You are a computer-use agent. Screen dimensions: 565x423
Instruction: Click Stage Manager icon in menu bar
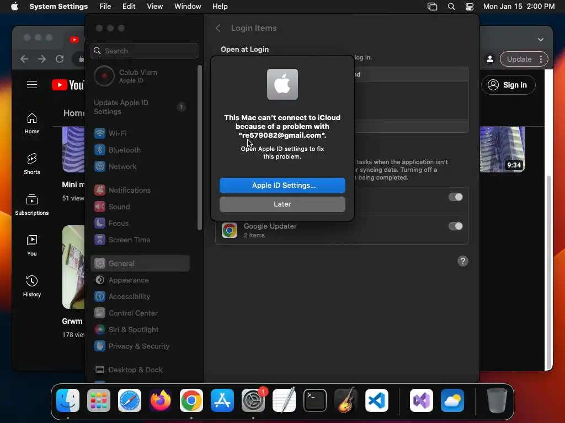(x=432, y=7)
